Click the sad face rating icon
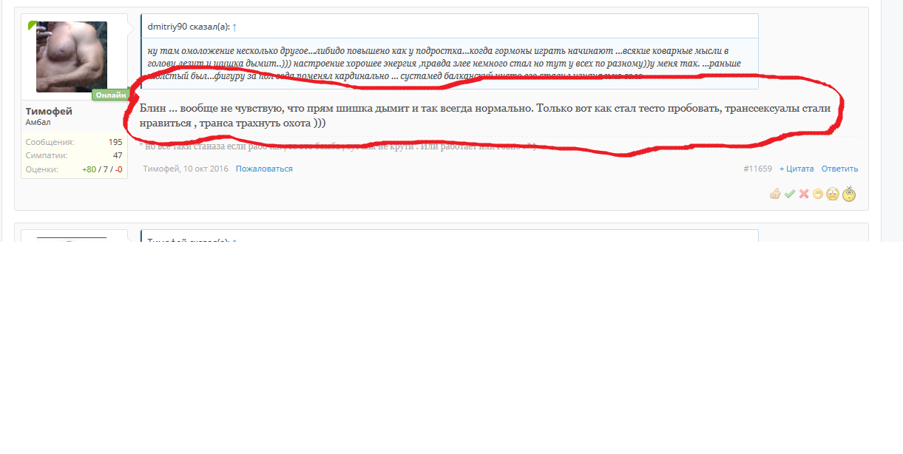 tap(833, 194)
